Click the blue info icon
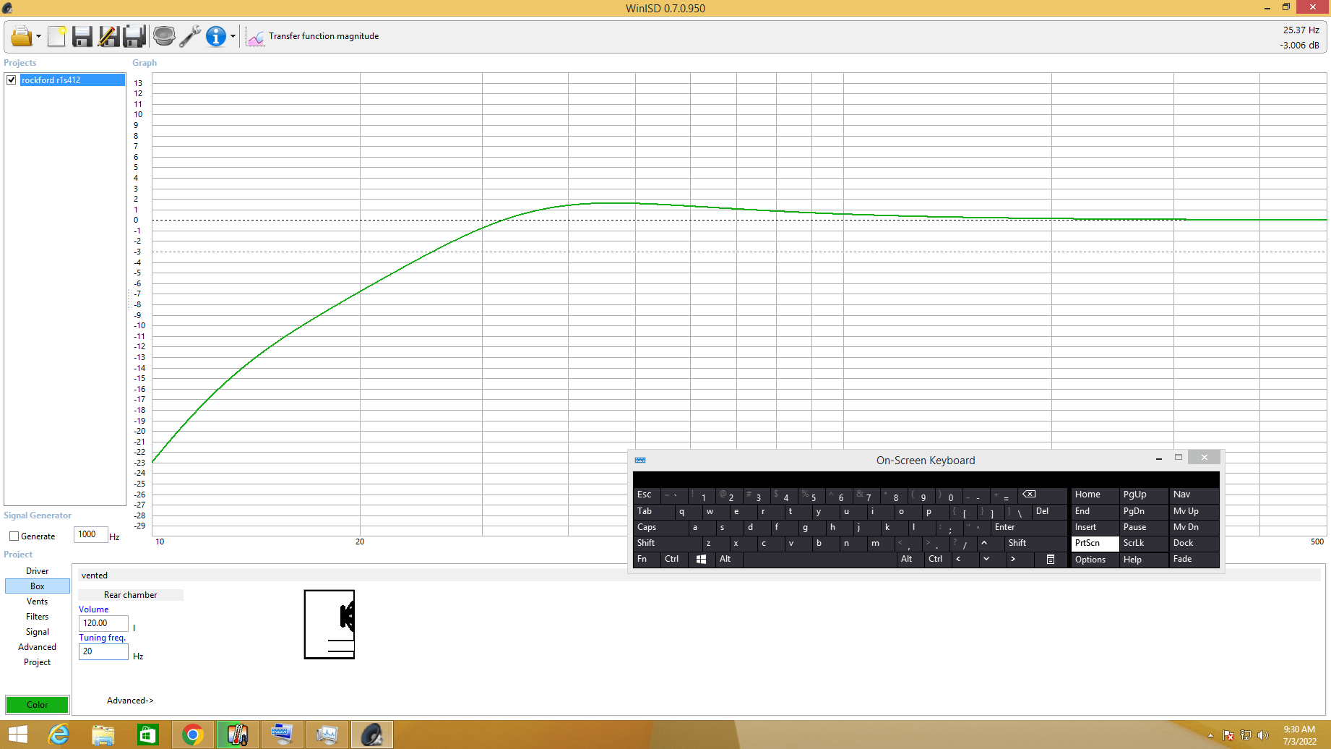This screenshot has width=1331, height=749. point(215,36)
